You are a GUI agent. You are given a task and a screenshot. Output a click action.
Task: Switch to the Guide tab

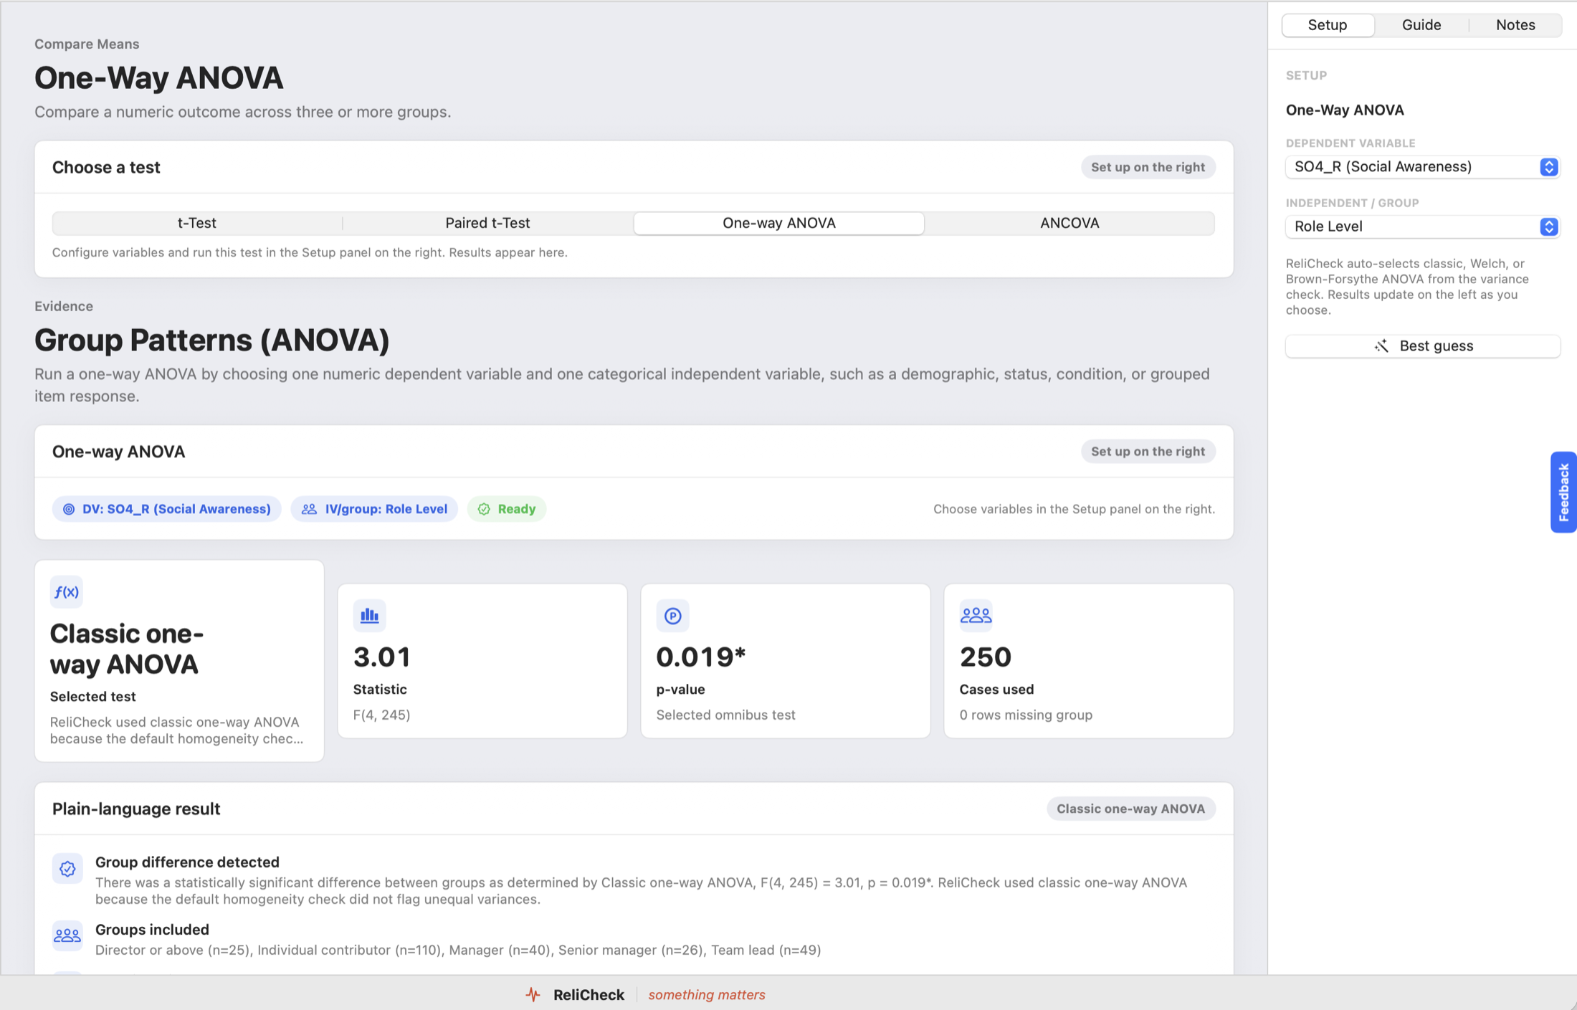click(x=1421, y=25)
